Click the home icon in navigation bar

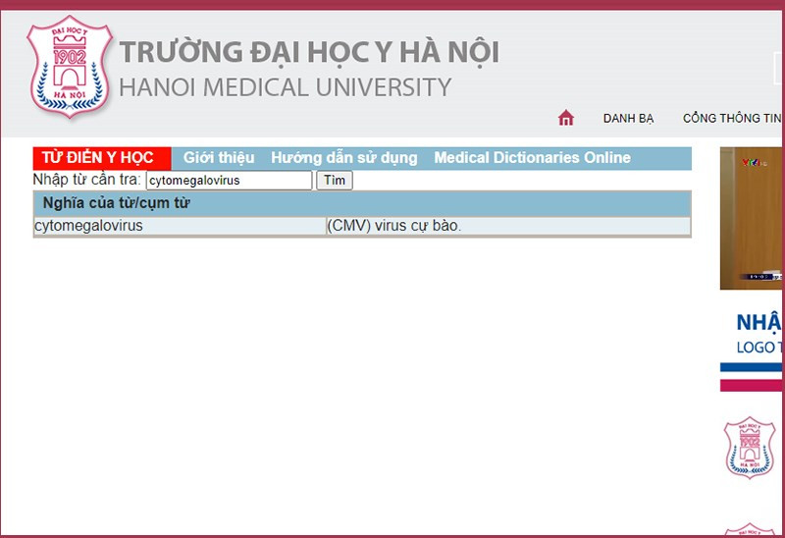point(566,118)
